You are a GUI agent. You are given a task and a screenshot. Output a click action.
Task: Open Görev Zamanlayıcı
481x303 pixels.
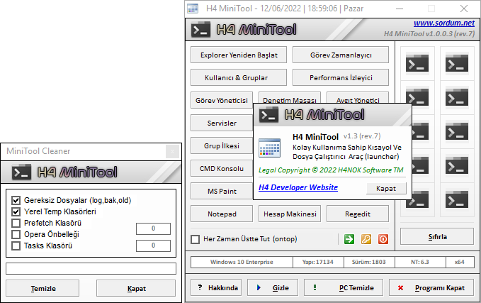click(x=341, y=55)
